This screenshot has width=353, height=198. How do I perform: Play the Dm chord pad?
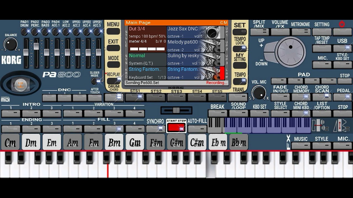point(31,142)
